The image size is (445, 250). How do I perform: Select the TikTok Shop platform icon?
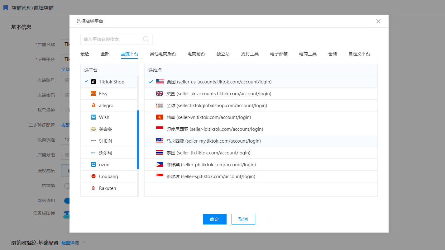(93, 82)
